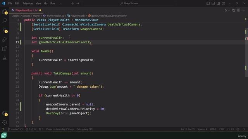Click the TakeDamage method name
The image size is (248, 139).
[x=62, y=73]
